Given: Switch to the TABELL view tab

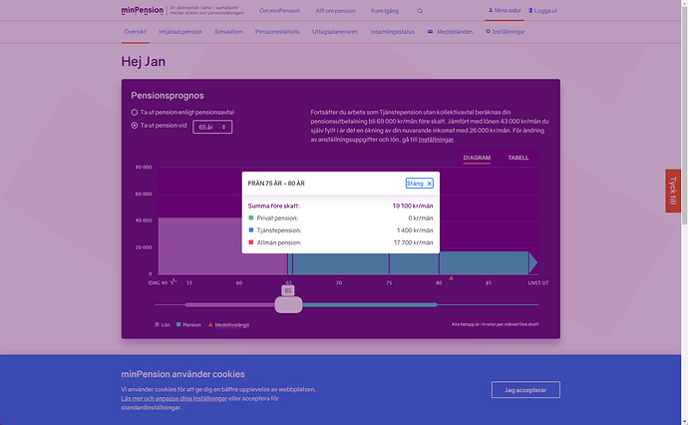Looking at the screenshot, I should click(518, 158).
